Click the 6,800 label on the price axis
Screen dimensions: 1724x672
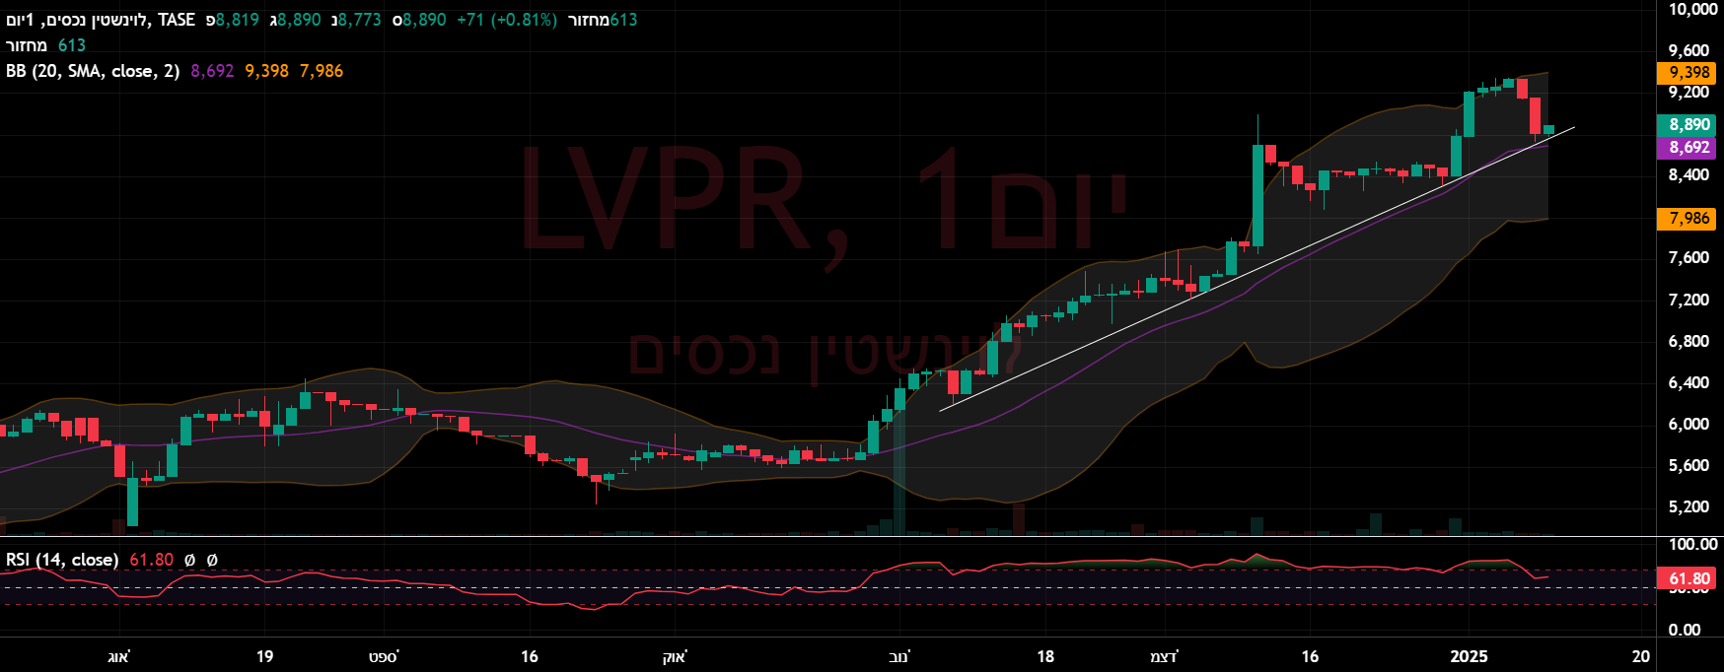click(x=1688, y=342)
